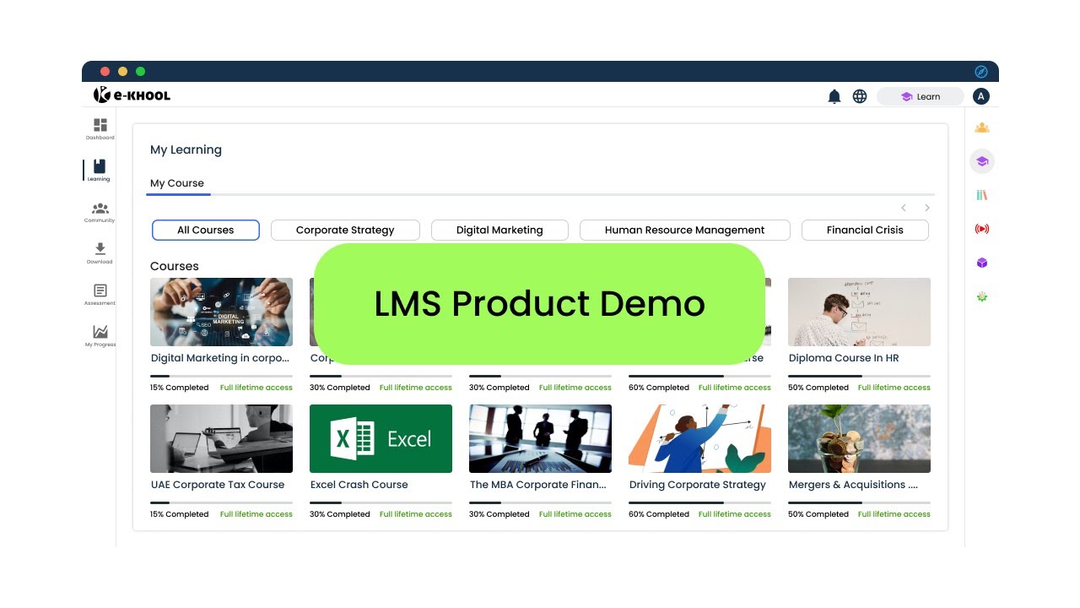Click the Excel Crash Course title
Viewport: 1080px width, 608px height.
pos(359,485)
